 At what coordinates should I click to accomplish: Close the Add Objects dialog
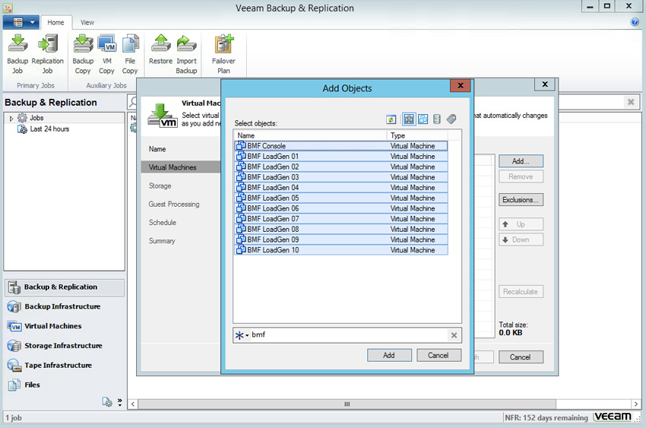tap(461, 86)
